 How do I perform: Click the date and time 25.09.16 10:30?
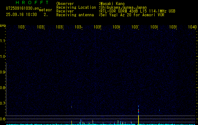click(21, 15)
